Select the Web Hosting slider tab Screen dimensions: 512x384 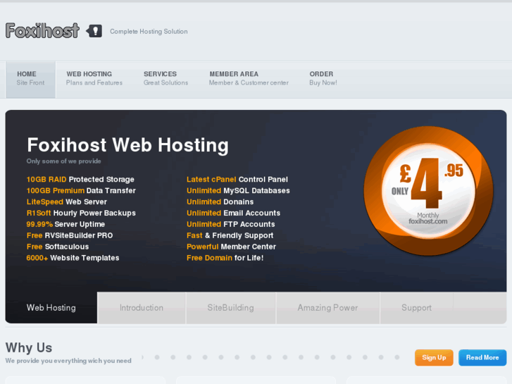tap(51, 307)
